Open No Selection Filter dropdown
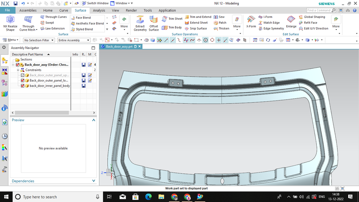This screenshot has width=359, height=202. pyautogui.click(x=39, y=40)
